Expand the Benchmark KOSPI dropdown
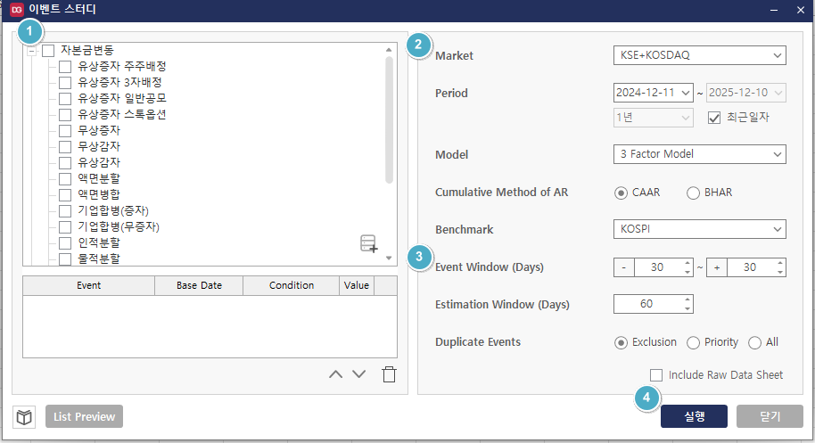Image resolution: width=815 pixels, height=443 pixels. pyautogui.click(x=699, y=229)
